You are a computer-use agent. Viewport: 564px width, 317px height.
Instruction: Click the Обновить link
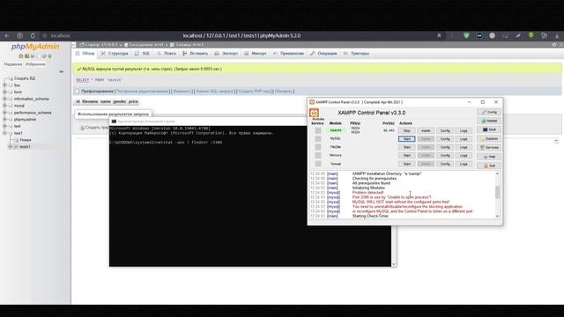click(x=283, y=92)
